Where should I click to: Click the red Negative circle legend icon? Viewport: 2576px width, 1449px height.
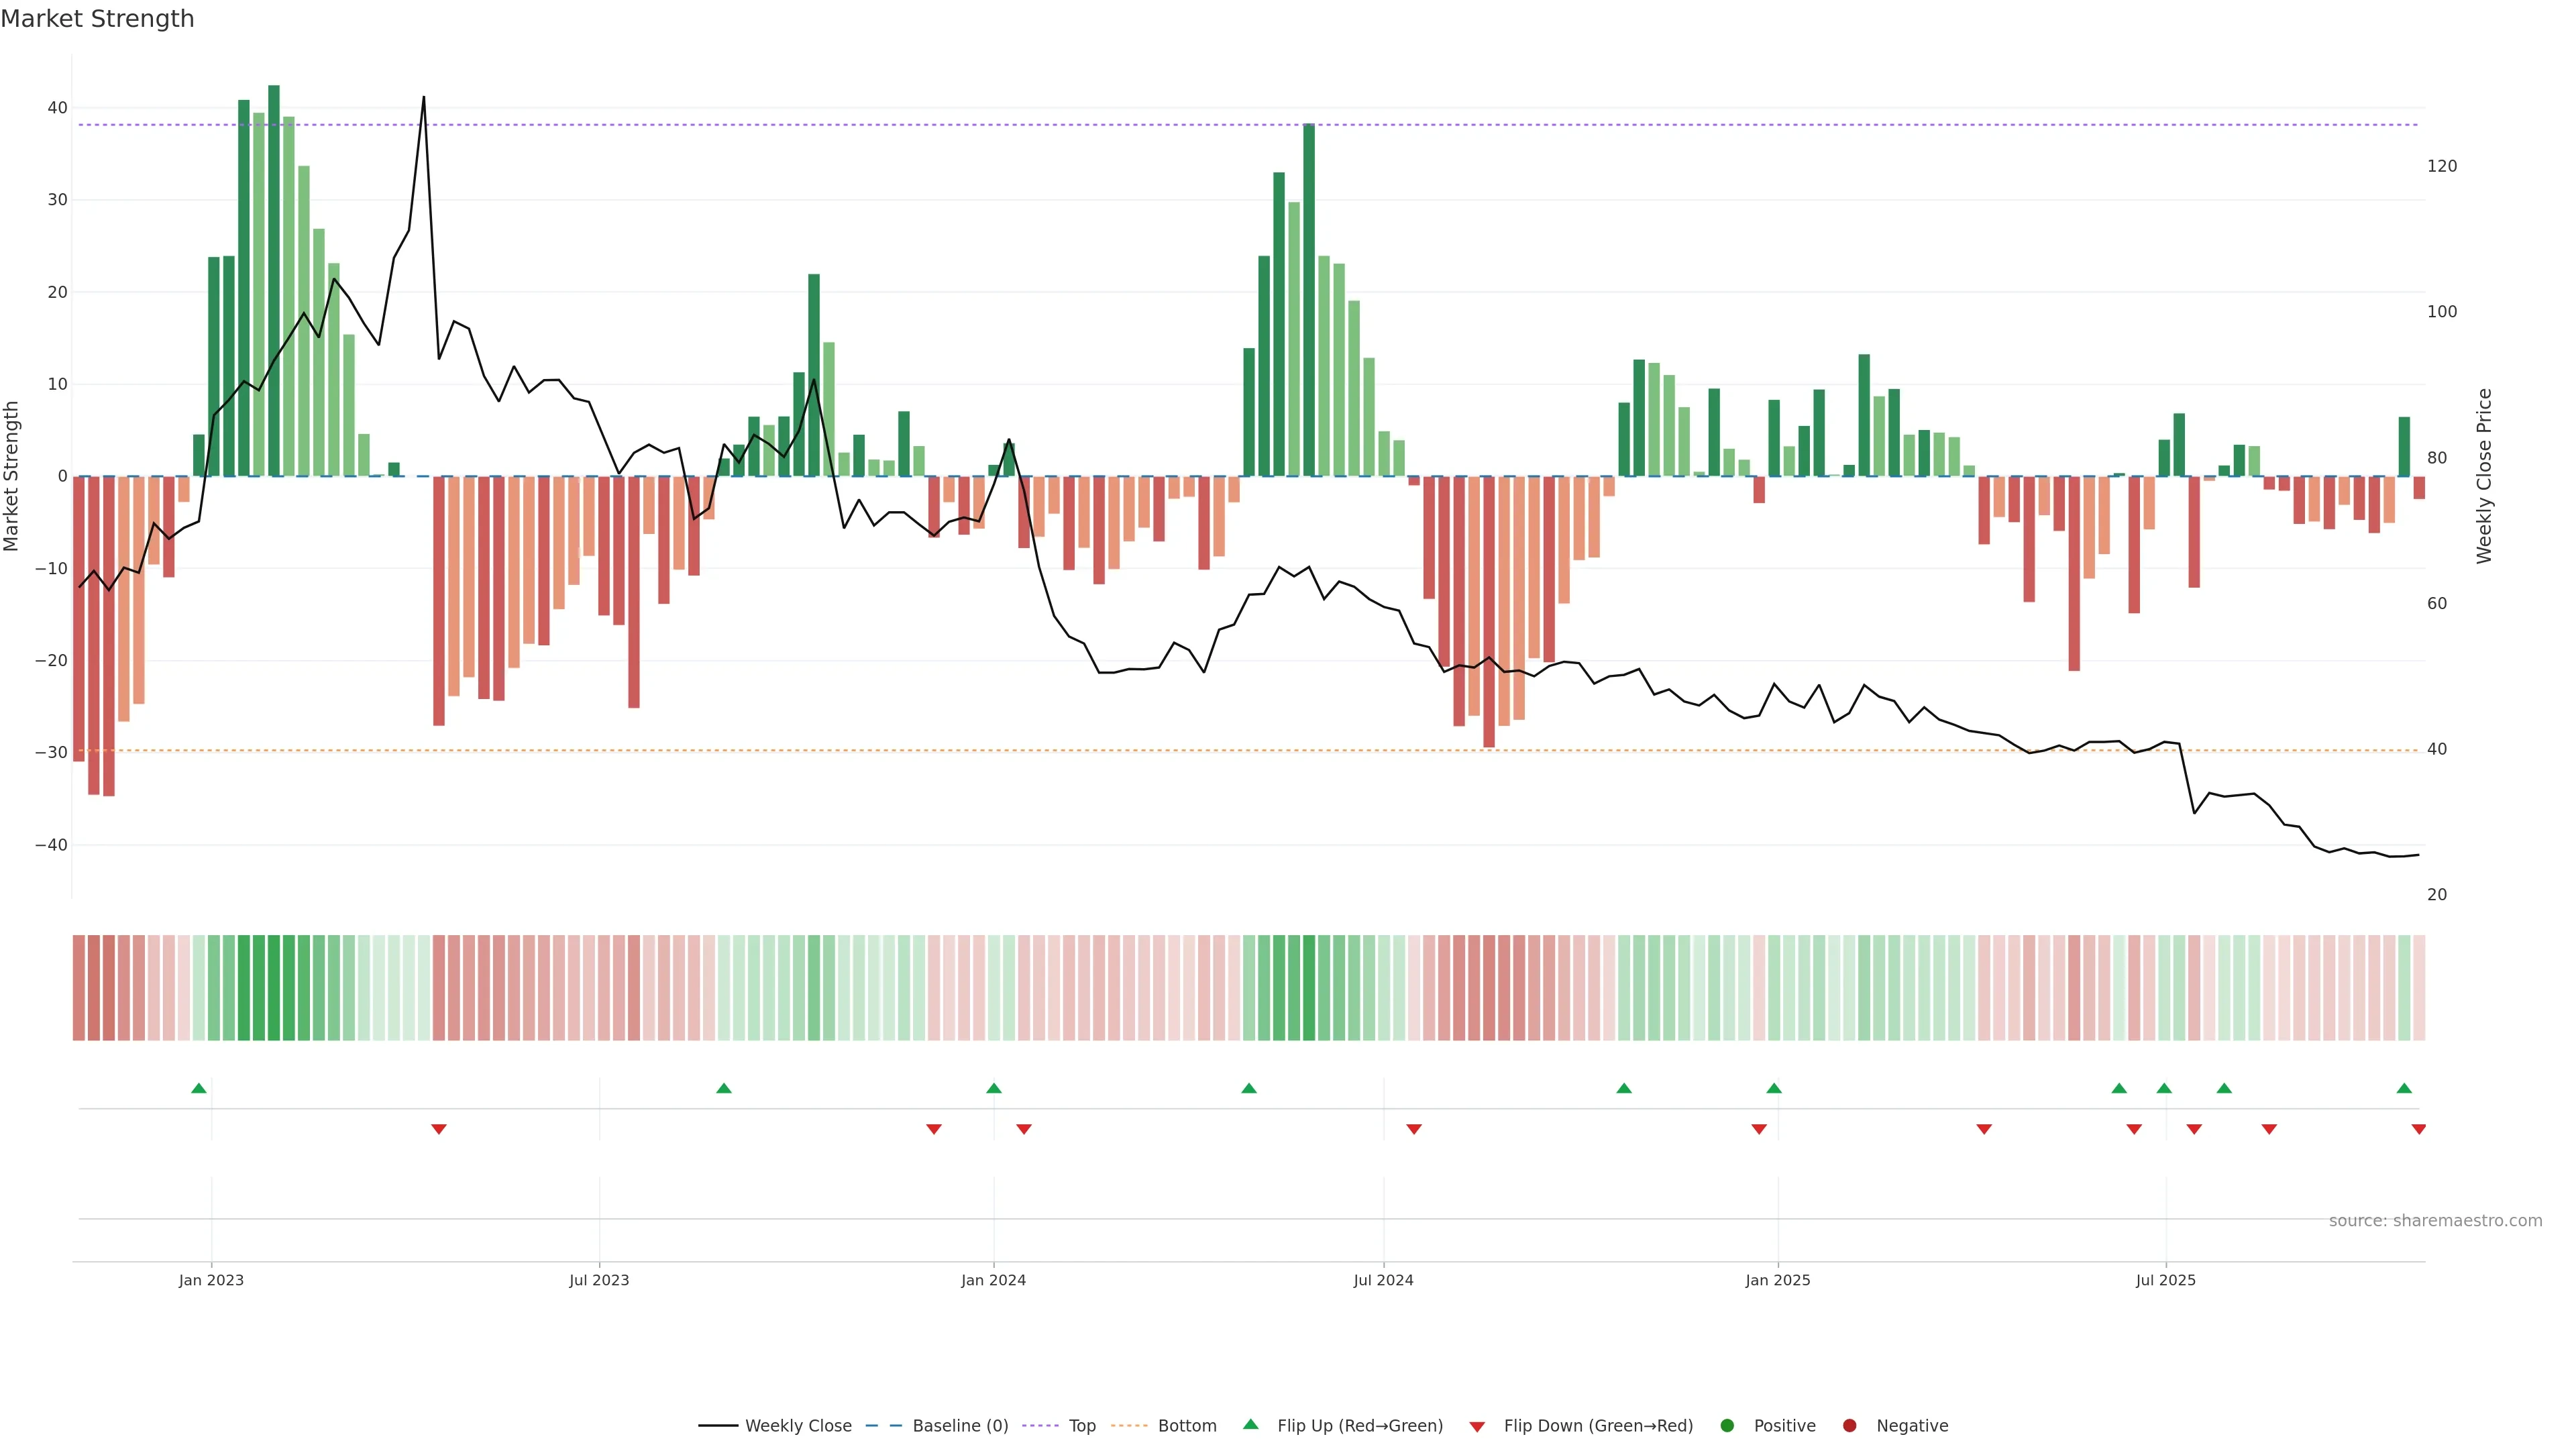[x=1849, y=1426]
